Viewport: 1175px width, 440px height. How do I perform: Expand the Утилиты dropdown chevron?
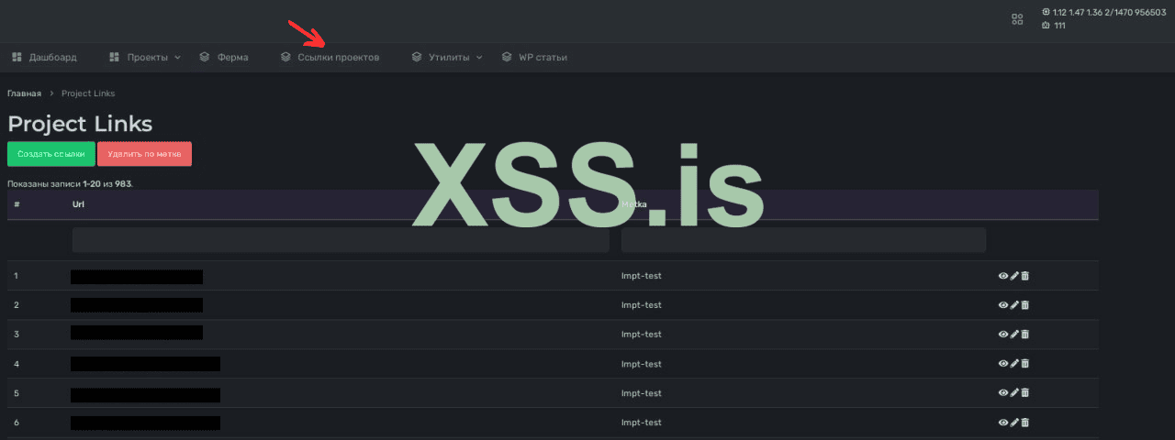(x=479, y=57)
